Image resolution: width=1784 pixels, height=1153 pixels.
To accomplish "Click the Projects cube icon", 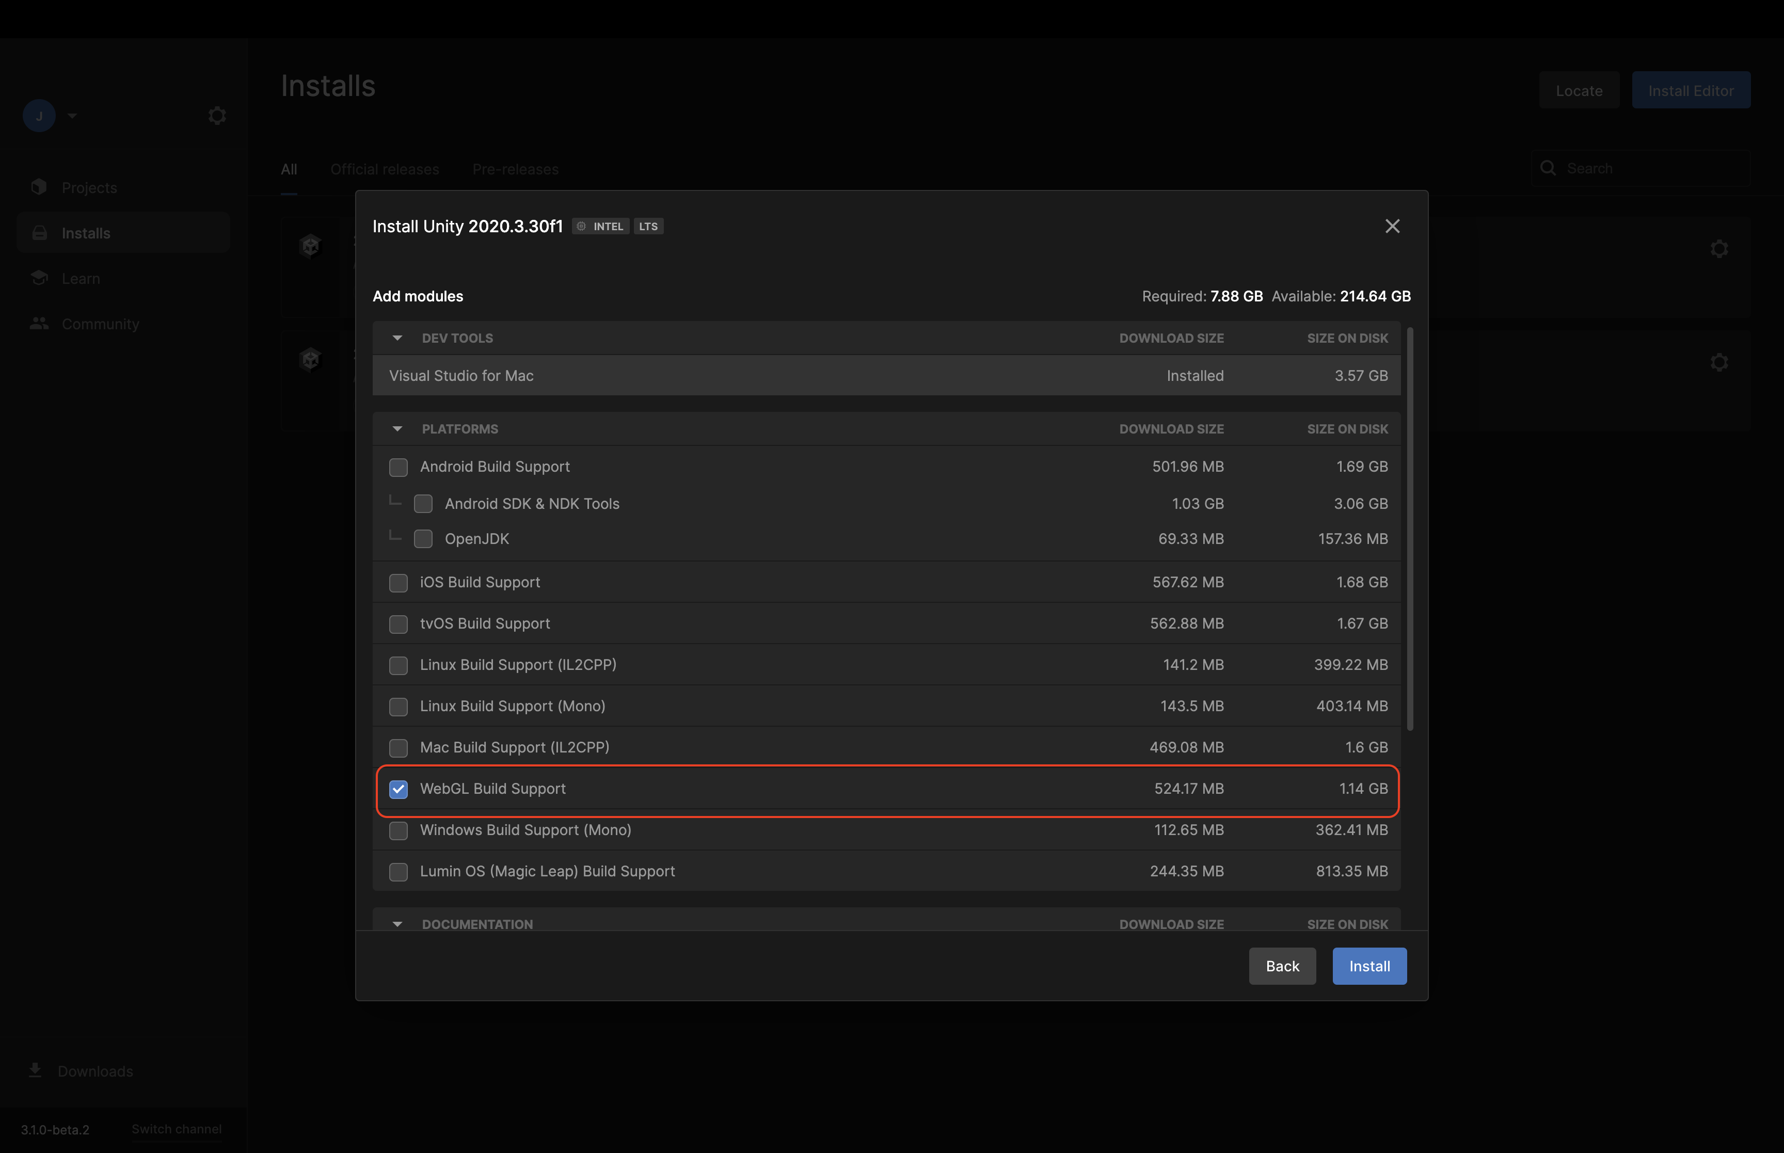I will coord(39,187).
